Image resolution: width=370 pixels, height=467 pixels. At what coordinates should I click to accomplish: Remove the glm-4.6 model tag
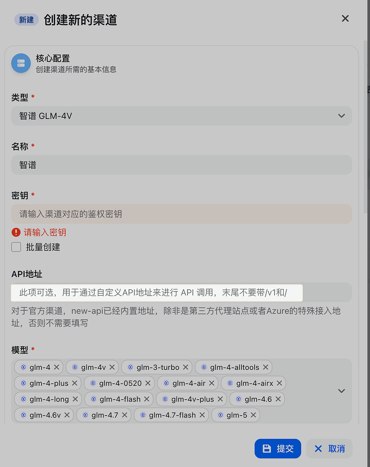[x=278, y=399]
